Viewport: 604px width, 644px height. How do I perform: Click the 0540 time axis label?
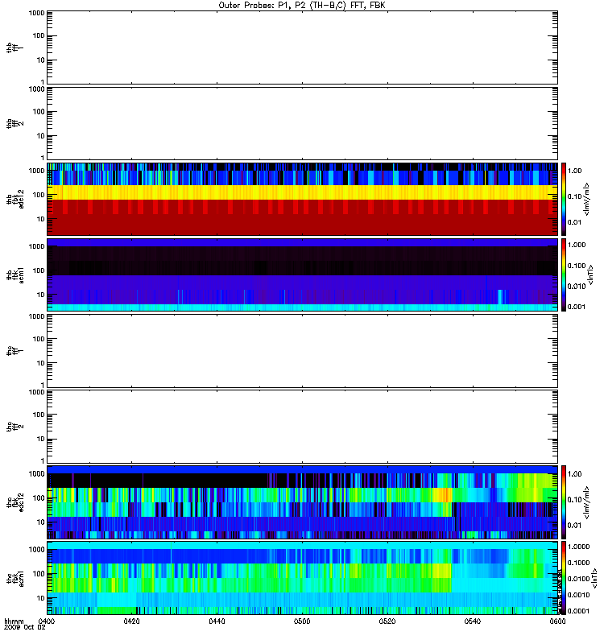pos(472,621)
